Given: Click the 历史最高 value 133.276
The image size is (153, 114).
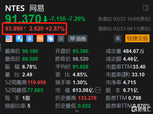Looking at the screenshot, I should click(87, 98).
